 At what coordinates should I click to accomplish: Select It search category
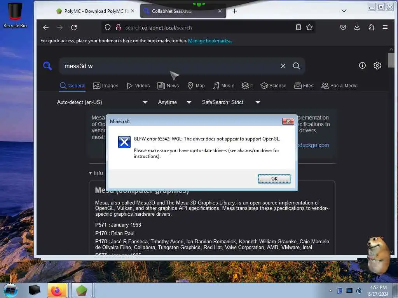click(x=247, y=86)
